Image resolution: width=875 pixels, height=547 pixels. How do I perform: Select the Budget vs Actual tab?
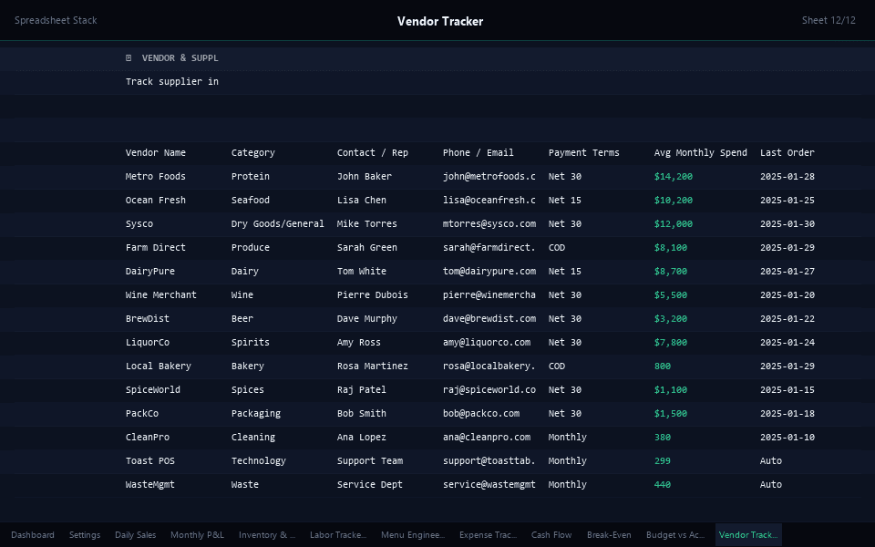coord(674,535)
